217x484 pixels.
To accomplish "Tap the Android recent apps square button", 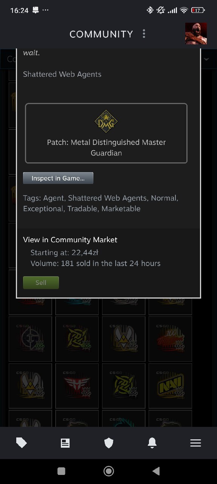I will point(61,471).
